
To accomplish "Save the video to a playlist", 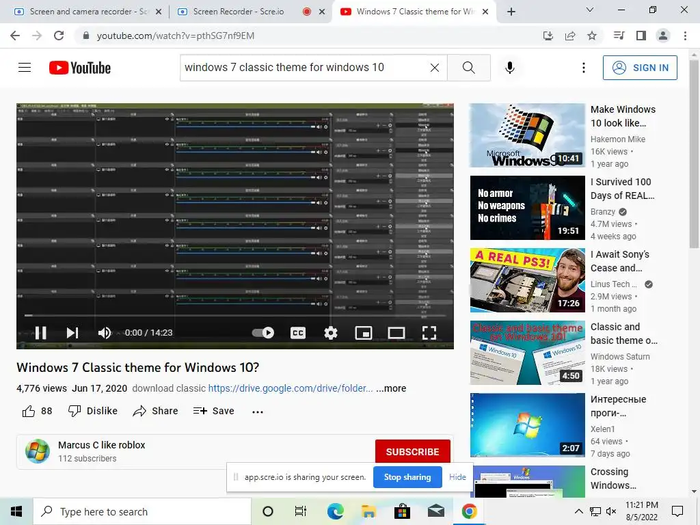I will [x=213, y=411].
